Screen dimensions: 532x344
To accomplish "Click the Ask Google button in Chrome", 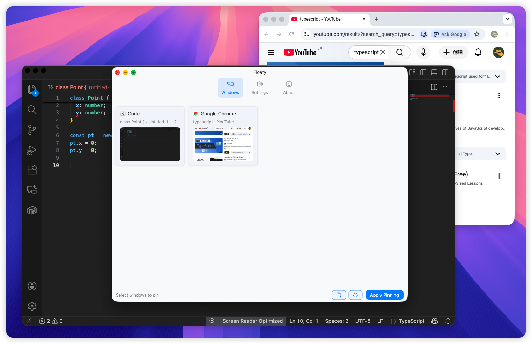I will pyautogui.click(x=450, y=34).
